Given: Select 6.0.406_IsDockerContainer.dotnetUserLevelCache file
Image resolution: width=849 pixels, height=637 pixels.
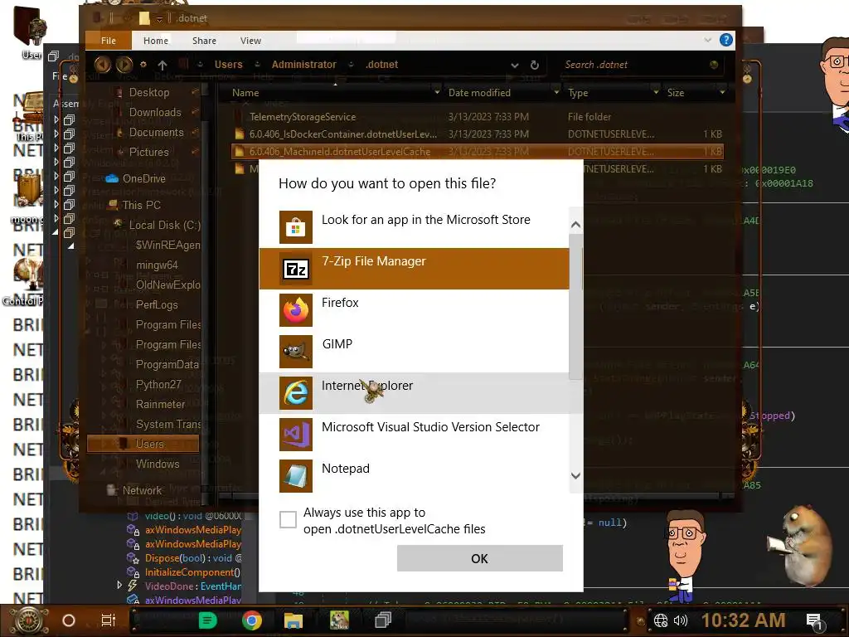Looking at the screenshot, I should [x=477, y=134].
